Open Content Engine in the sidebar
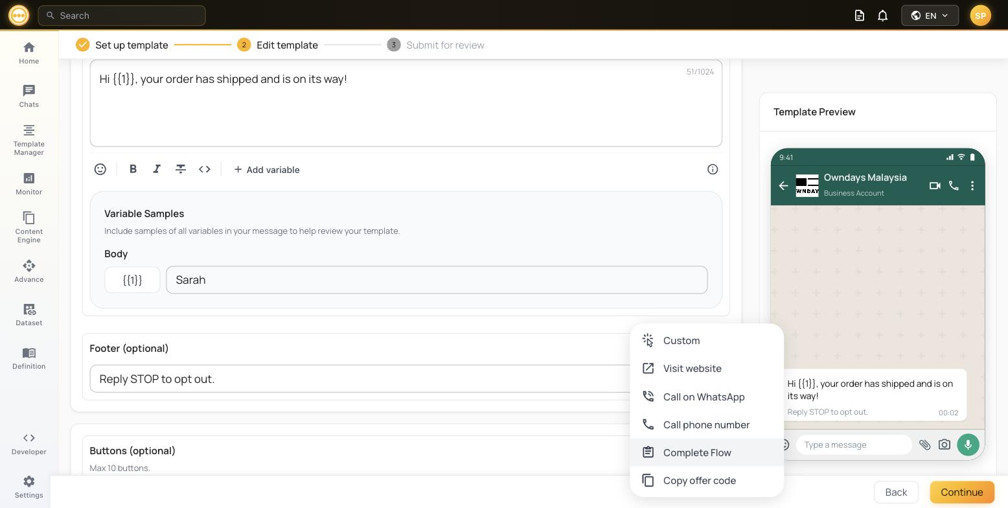The image size is (1008, 508). click(x=29, y=227)
